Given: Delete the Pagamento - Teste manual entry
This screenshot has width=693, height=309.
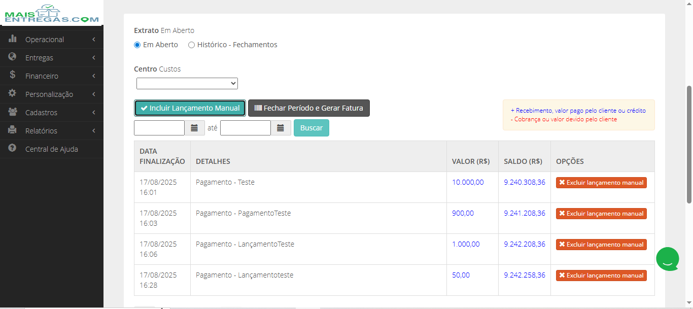Looking at the screenshot, I should coord(601,183).
